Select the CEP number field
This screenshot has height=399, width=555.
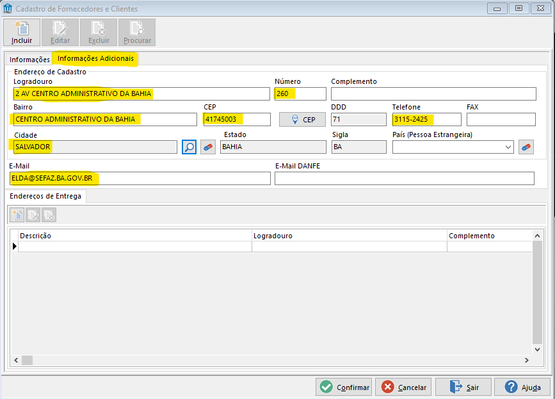click(x=237, y=119)
